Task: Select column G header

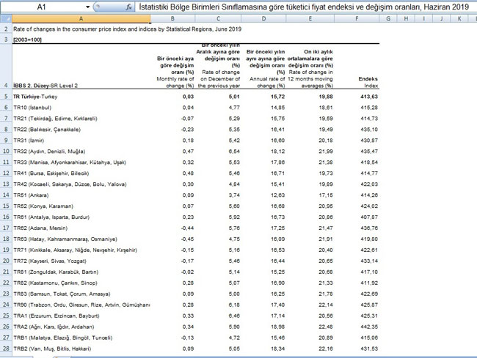Action: [x=388, y=18]
